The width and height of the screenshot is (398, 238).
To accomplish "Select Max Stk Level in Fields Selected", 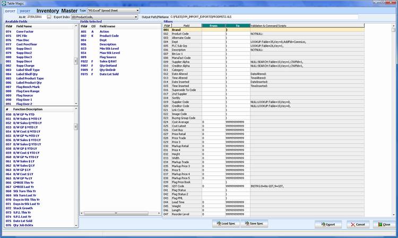I will pyautogui.click(x=110, y=53).
